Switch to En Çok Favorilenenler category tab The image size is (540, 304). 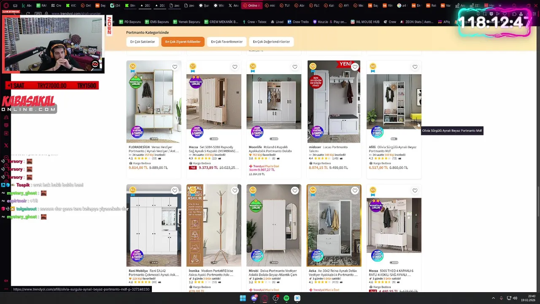tap(227, 42)
